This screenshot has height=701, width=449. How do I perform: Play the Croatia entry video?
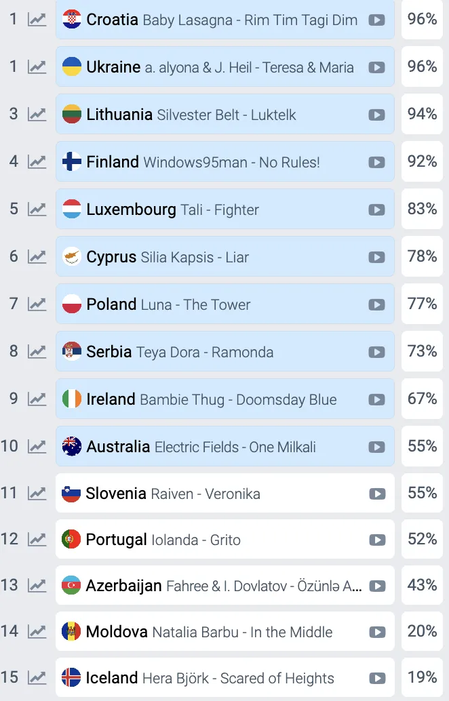(376, 20)
